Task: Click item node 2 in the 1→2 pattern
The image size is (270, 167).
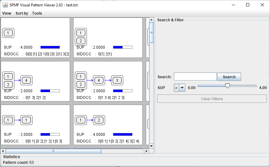Action: click(99, 120)
